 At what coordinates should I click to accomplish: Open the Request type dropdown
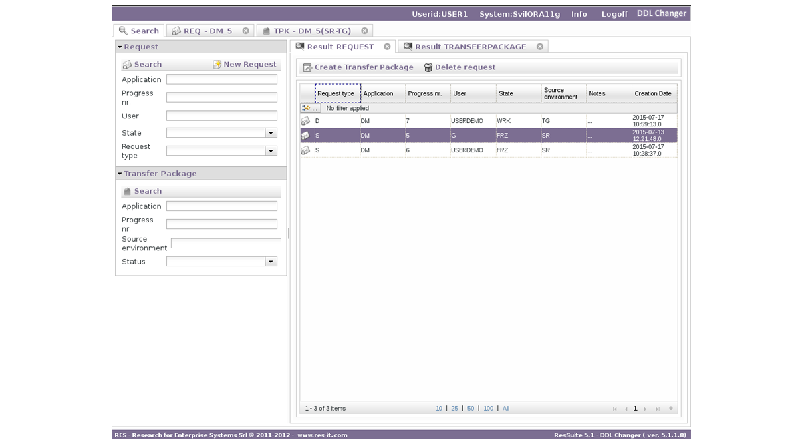click(271, 151)
